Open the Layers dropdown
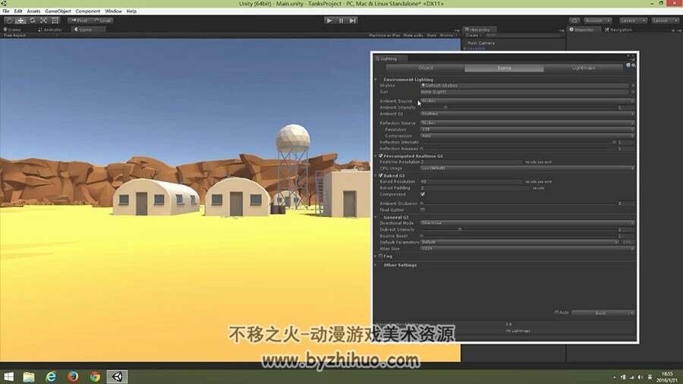Viewport: 683px width, 384px height. [x=632, y=20]
